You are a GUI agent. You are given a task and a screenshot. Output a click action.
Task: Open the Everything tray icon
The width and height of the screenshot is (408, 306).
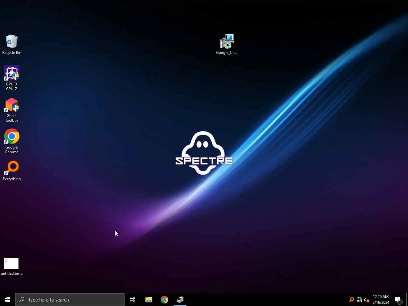[x=352, y=300]
